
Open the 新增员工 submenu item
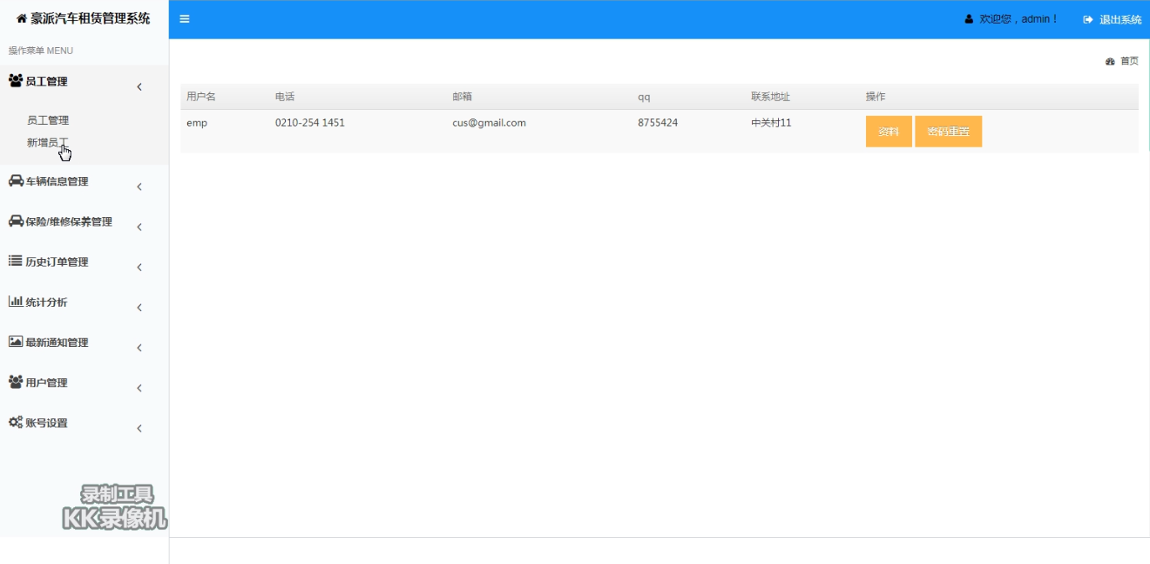coord(48,142)
